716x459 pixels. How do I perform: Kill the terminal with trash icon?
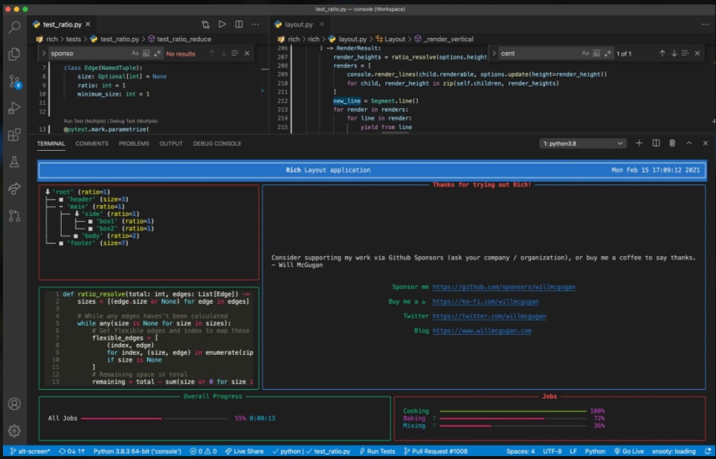tap(672, 143)
